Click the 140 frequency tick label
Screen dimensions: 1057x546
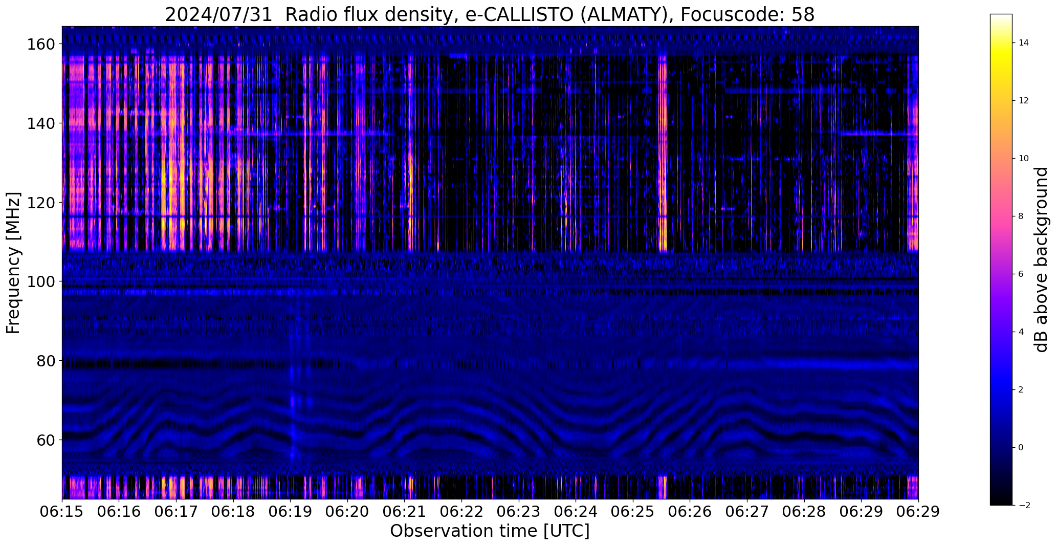[x=40, y=123]
